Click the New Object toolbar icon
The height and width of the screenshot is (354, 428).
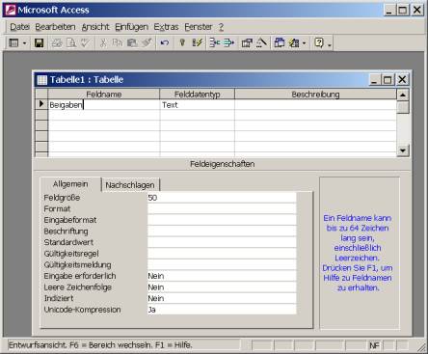coord(294,42)
